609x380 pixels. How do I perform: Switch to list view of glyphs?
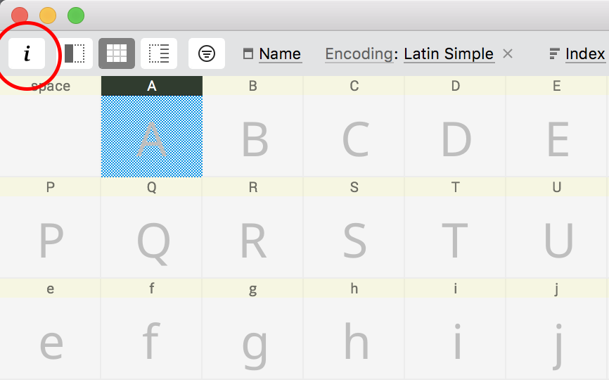[x=159, y=53]
